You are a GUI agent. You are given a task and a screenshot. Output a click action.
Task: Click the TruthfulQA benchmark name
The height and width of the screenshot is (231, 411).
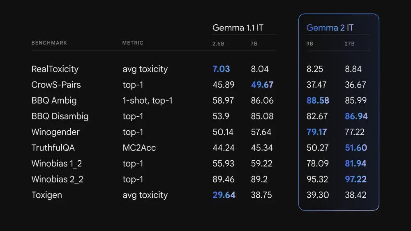(x=53, y=148)
